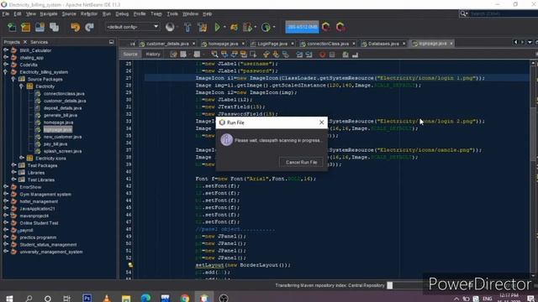The image size is (538, 302).
Task: Click the New File toolbar icon
Action: (x=12, y=27)
